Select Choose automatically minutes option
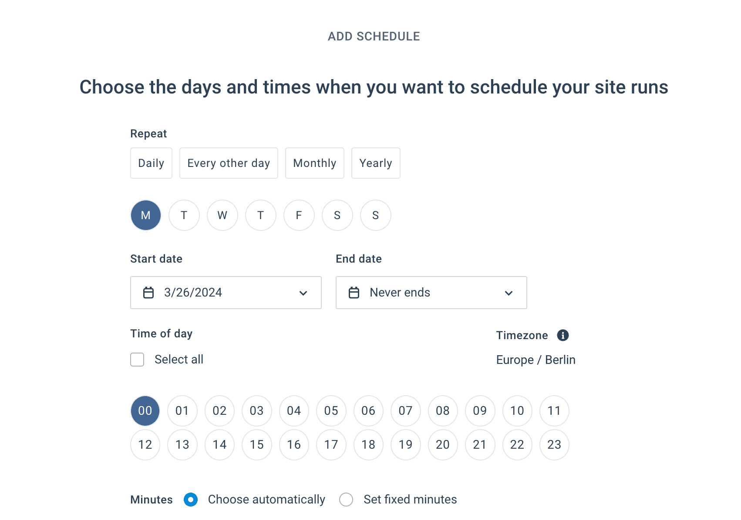Viewport: 741px width, 520px height. pyautogui.click(x=191, y=500)
